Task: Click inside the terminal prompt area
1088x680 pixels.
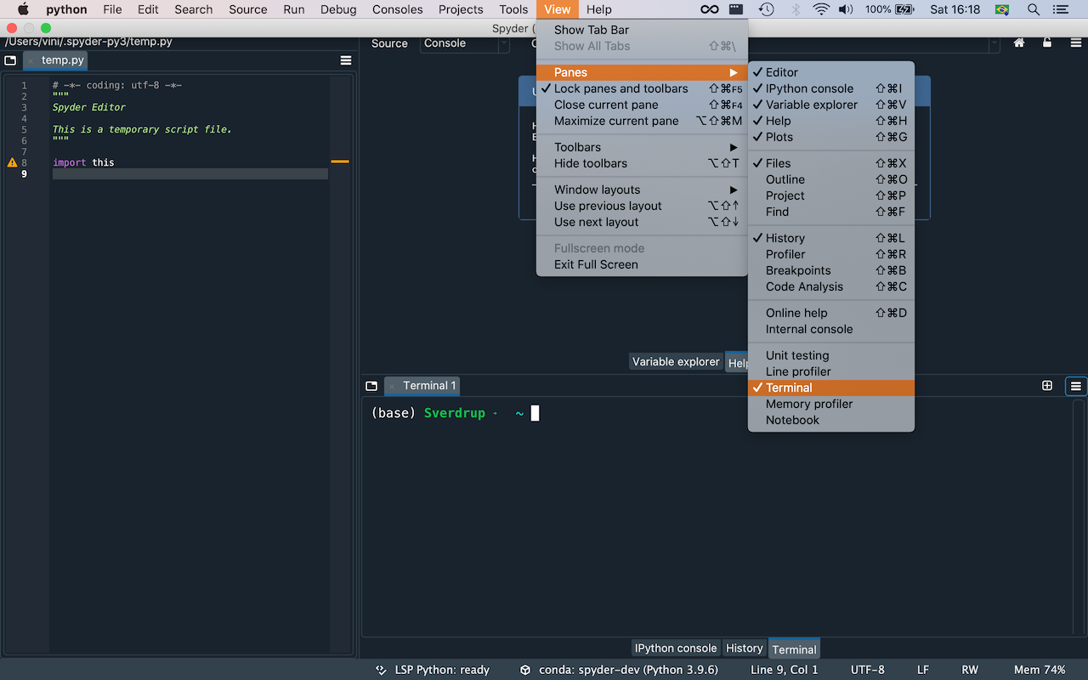Action: click(x=534, y=413)
